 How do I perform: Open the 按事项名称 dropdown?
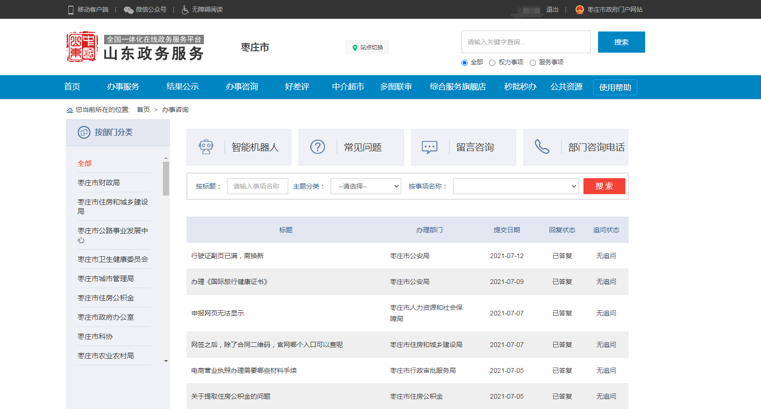pyautogui.click(x=516, y=186)
